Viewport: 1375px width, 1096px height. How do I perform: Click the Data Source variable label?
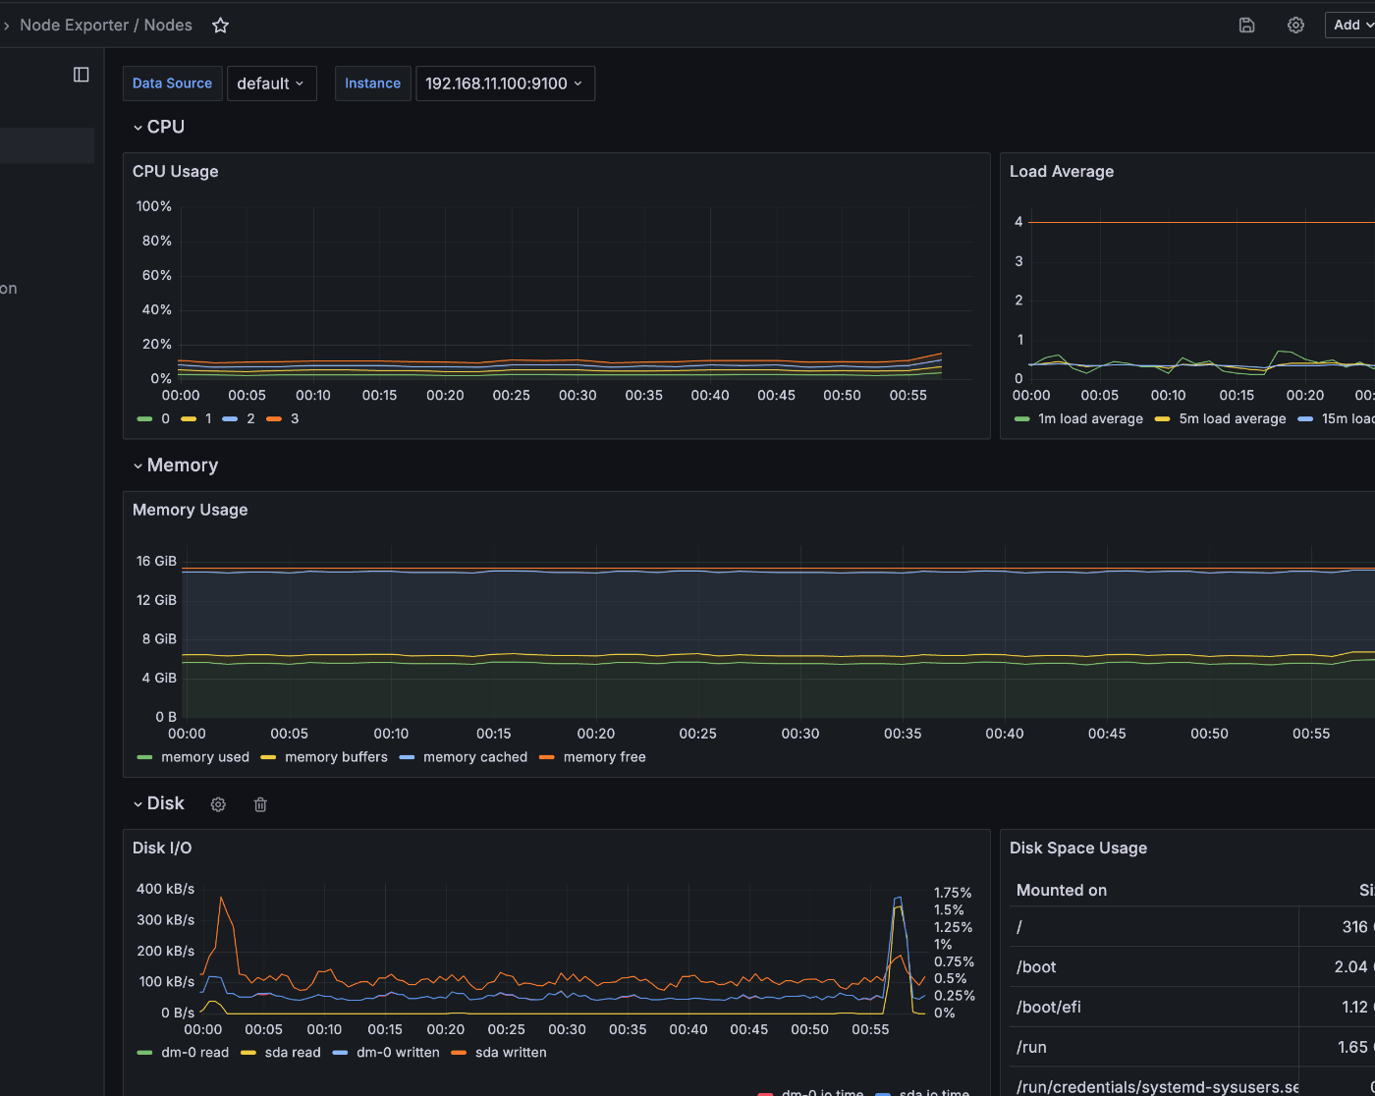172,83
